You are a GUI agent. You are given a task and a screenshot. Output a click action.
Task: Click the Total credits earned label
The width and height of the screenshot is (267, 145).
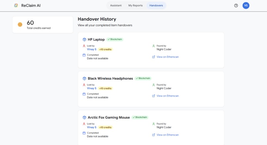[x=39, y=28]
